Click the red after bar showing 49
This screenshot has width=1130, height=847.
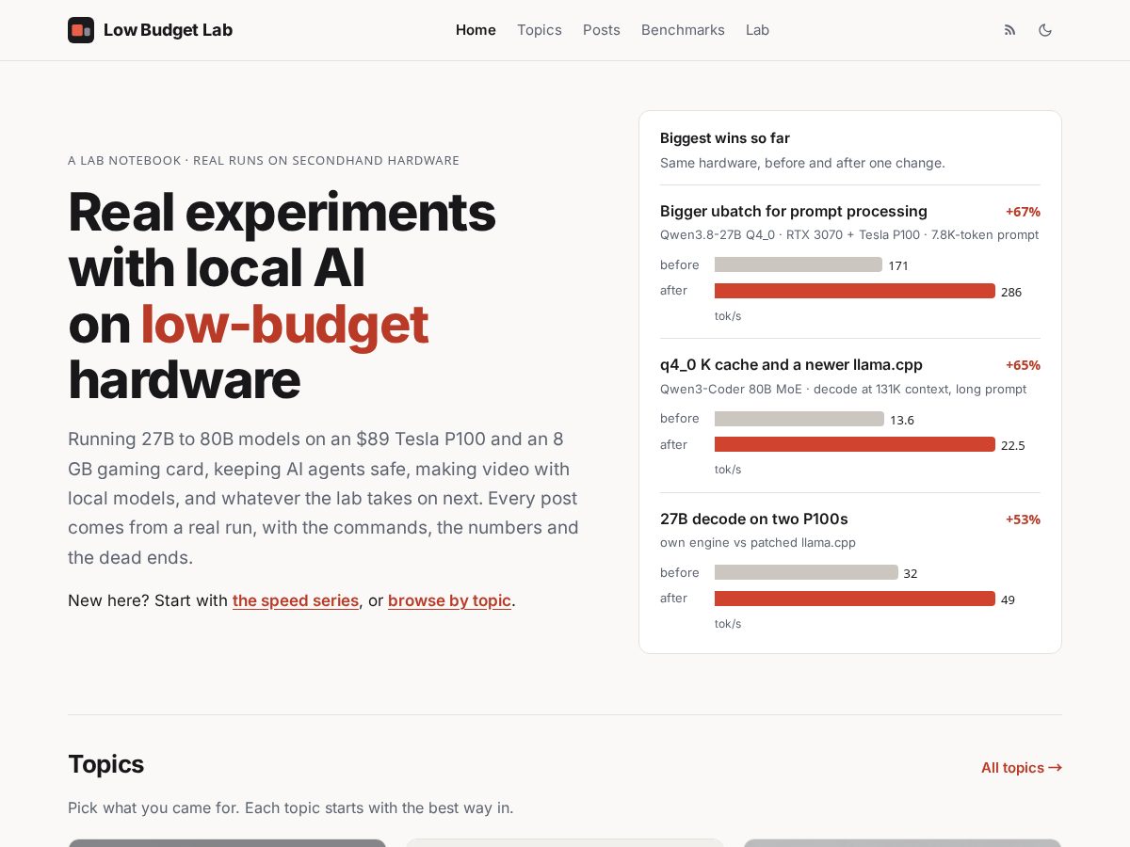pos(855,599)
